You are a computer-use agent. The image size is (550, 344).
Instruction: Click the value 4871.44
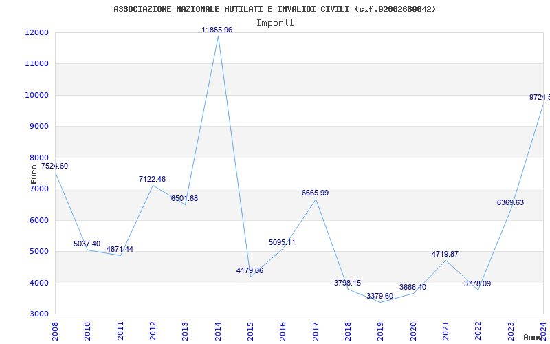coord(120,249)
